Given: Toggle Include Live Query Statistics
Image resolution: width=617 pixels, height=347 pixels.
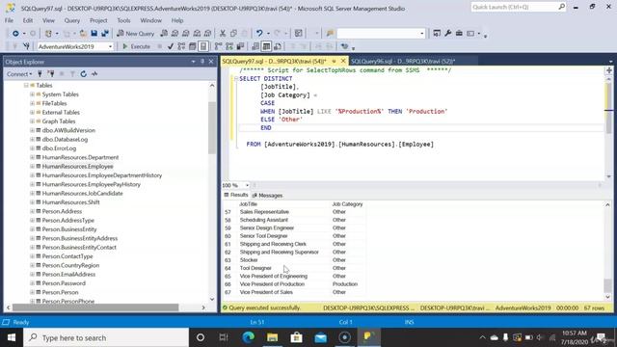Looking at the screenshot, I should [x=229, y=46].
